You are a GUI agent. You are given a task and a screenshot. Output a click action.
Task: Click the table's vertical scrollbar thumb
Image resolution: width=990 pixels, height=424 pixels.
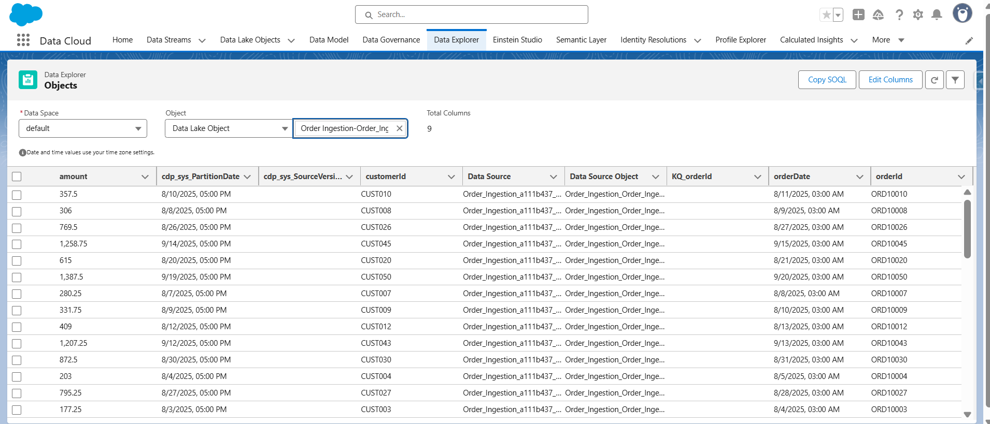pos(967,228)
